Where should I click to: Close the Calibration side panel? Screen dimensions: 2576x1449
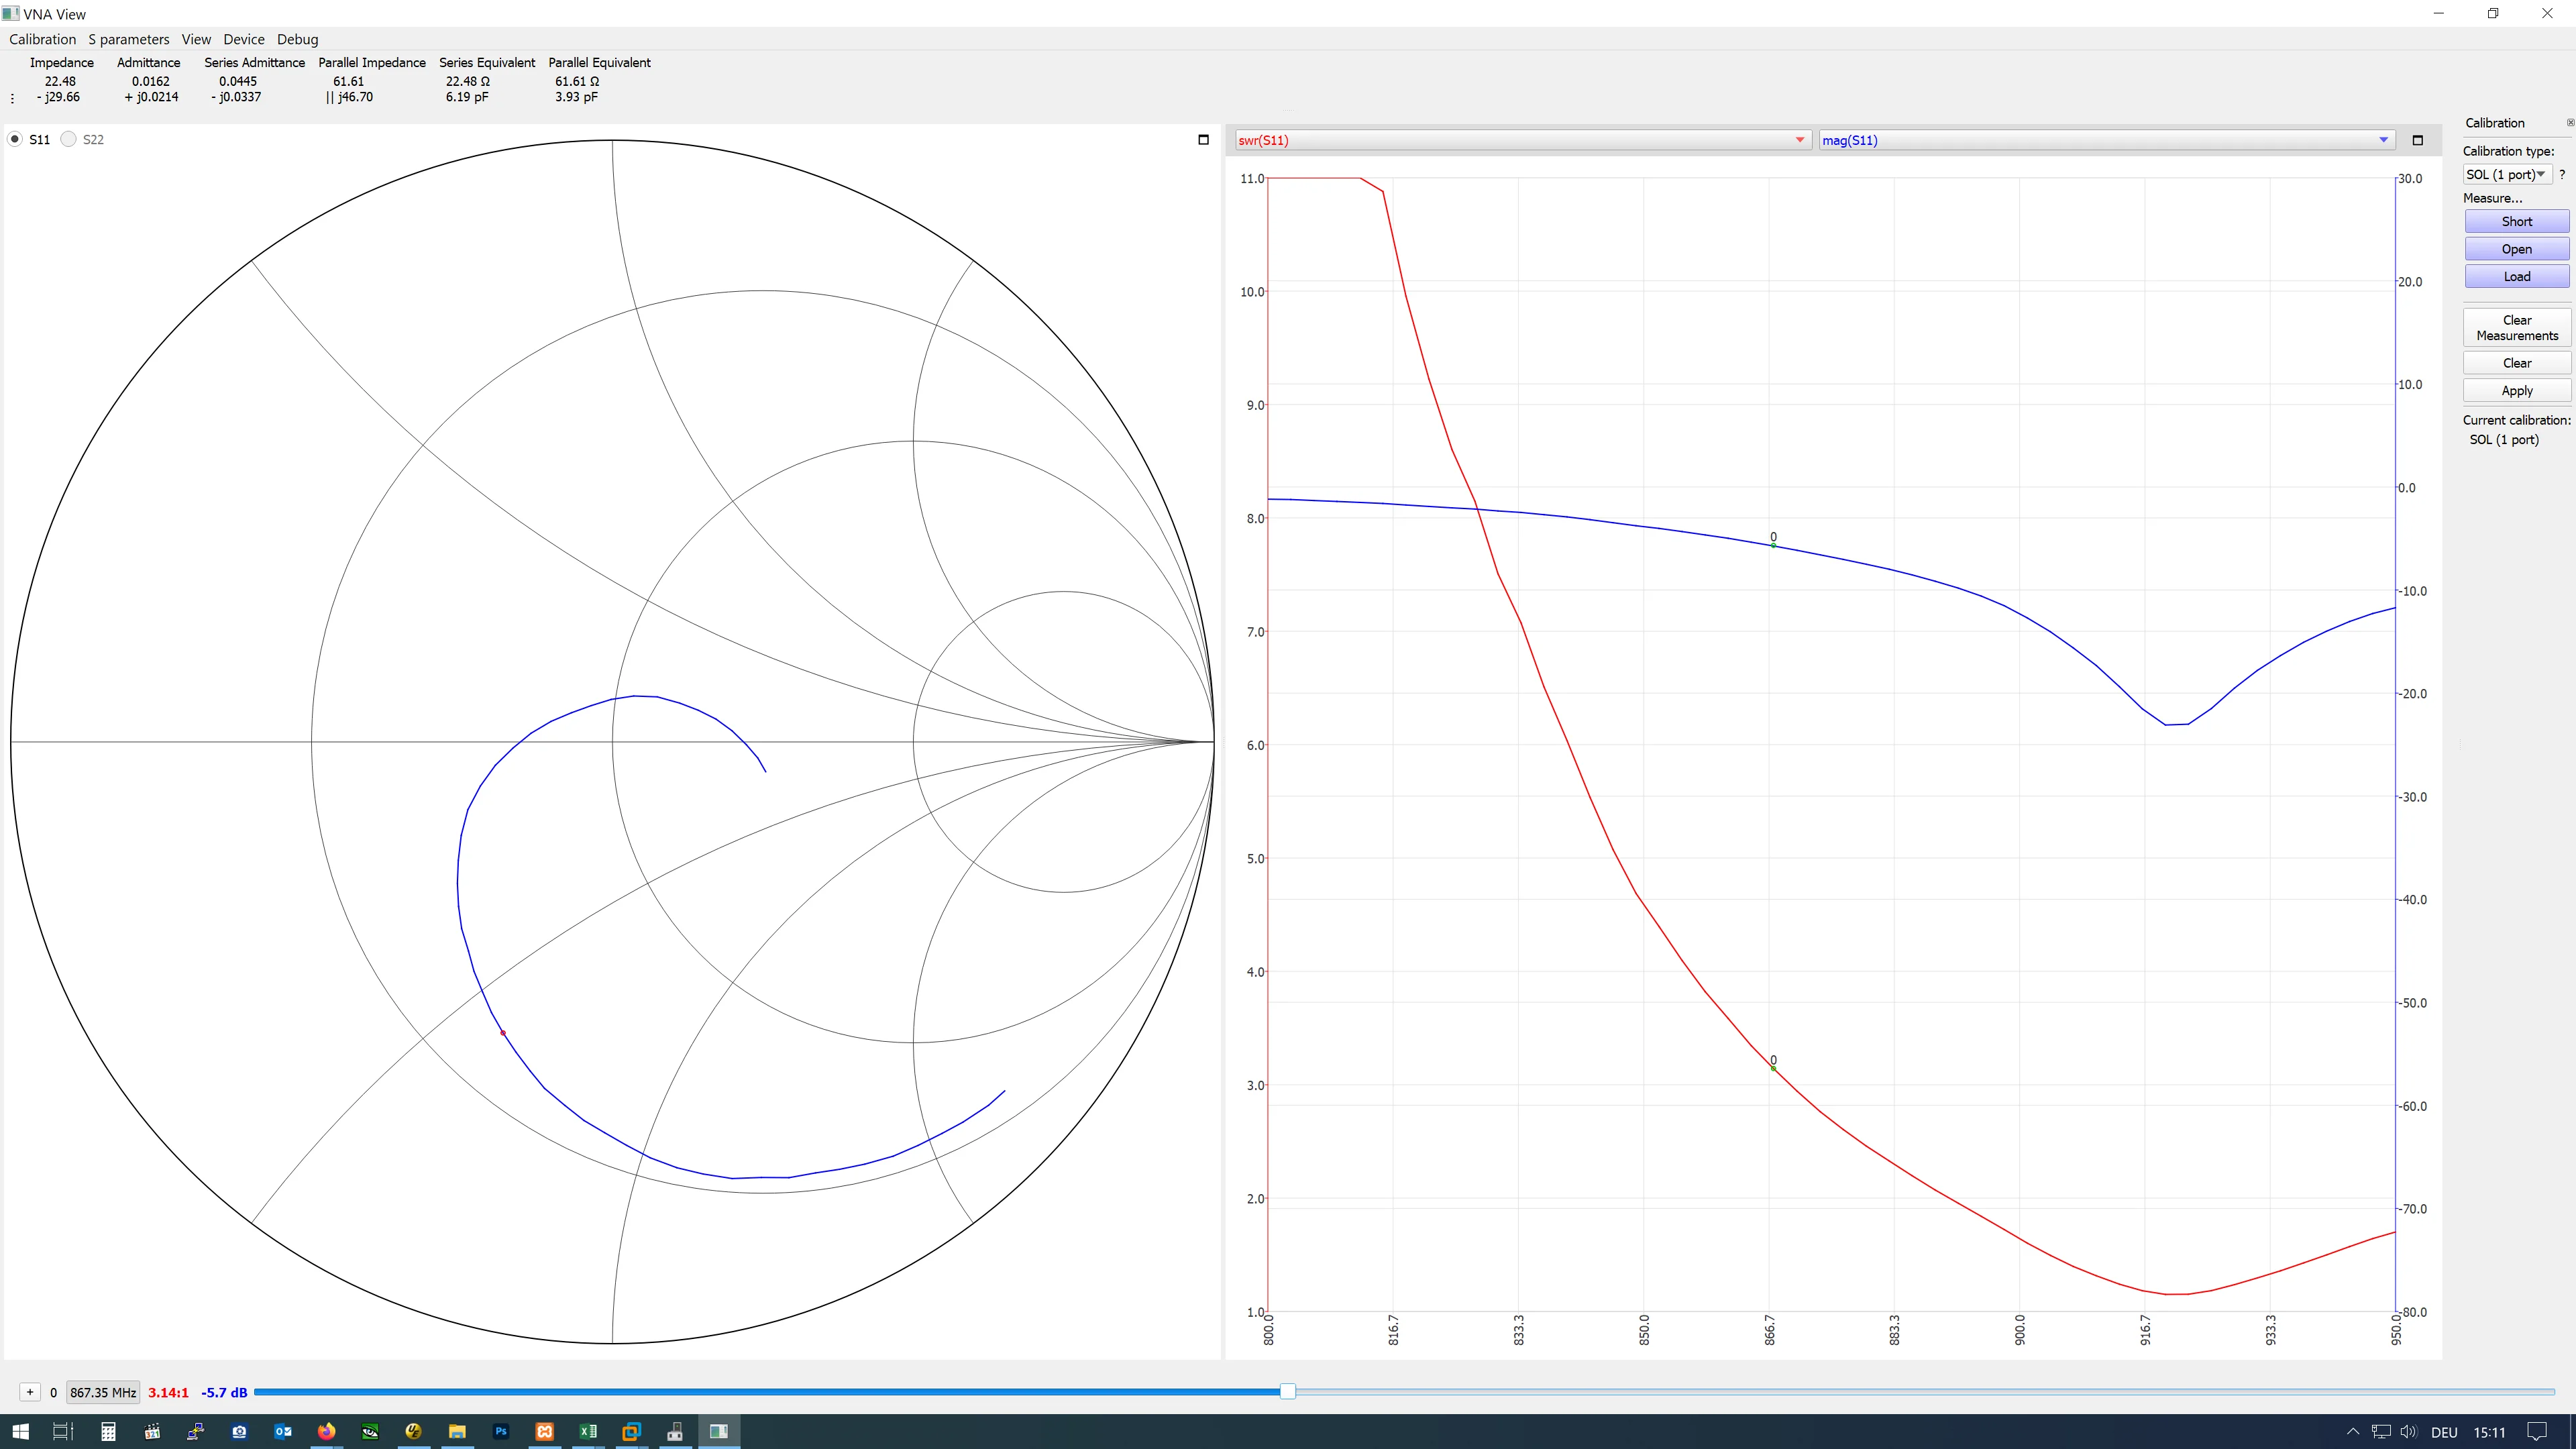tap(2570, 123)
